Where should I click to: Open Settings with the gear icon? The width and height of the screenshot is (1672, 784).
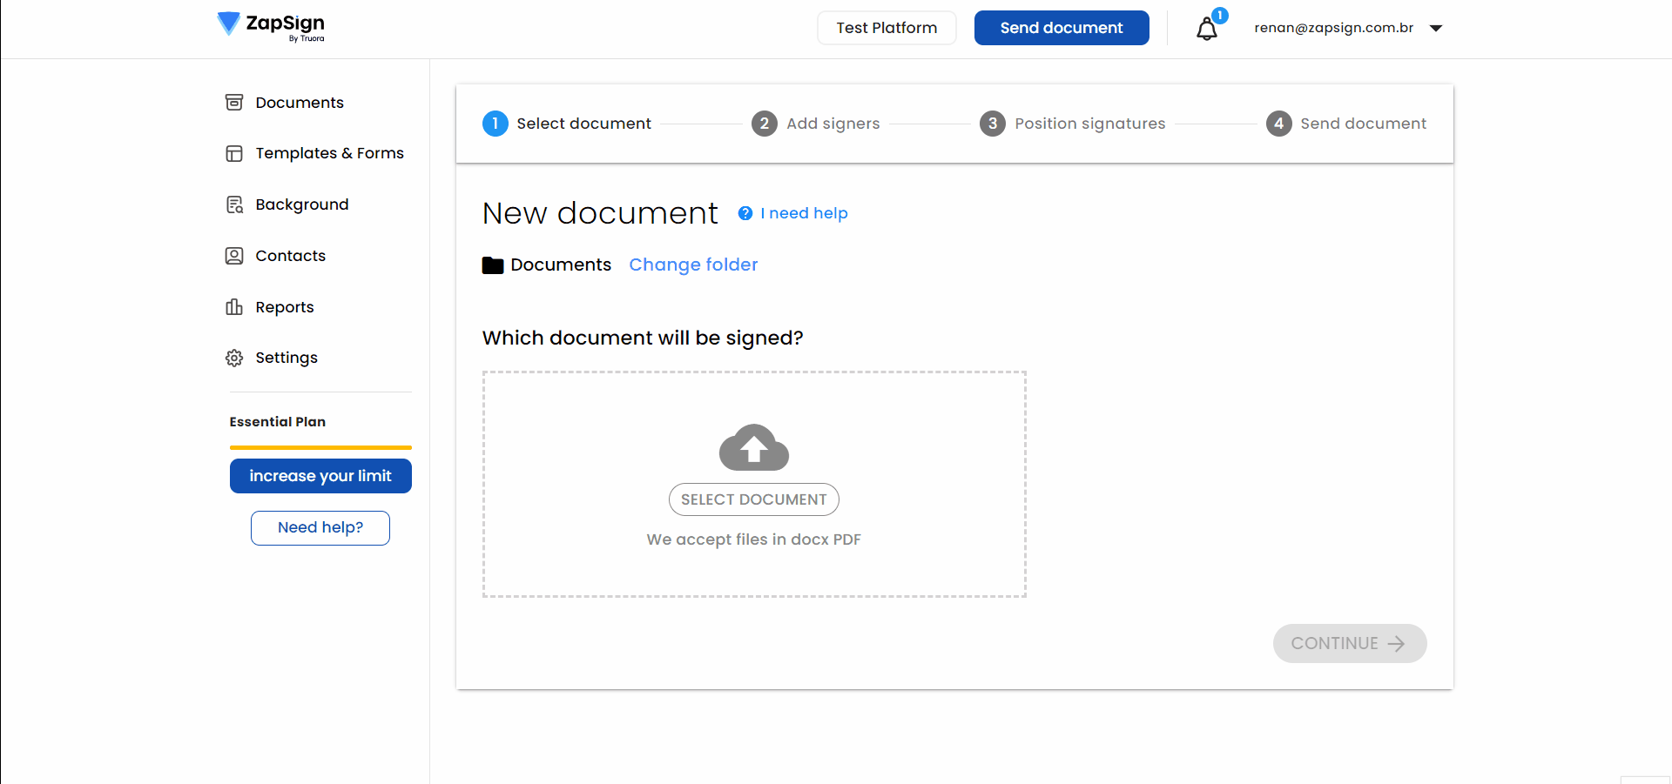click(233, 358)
